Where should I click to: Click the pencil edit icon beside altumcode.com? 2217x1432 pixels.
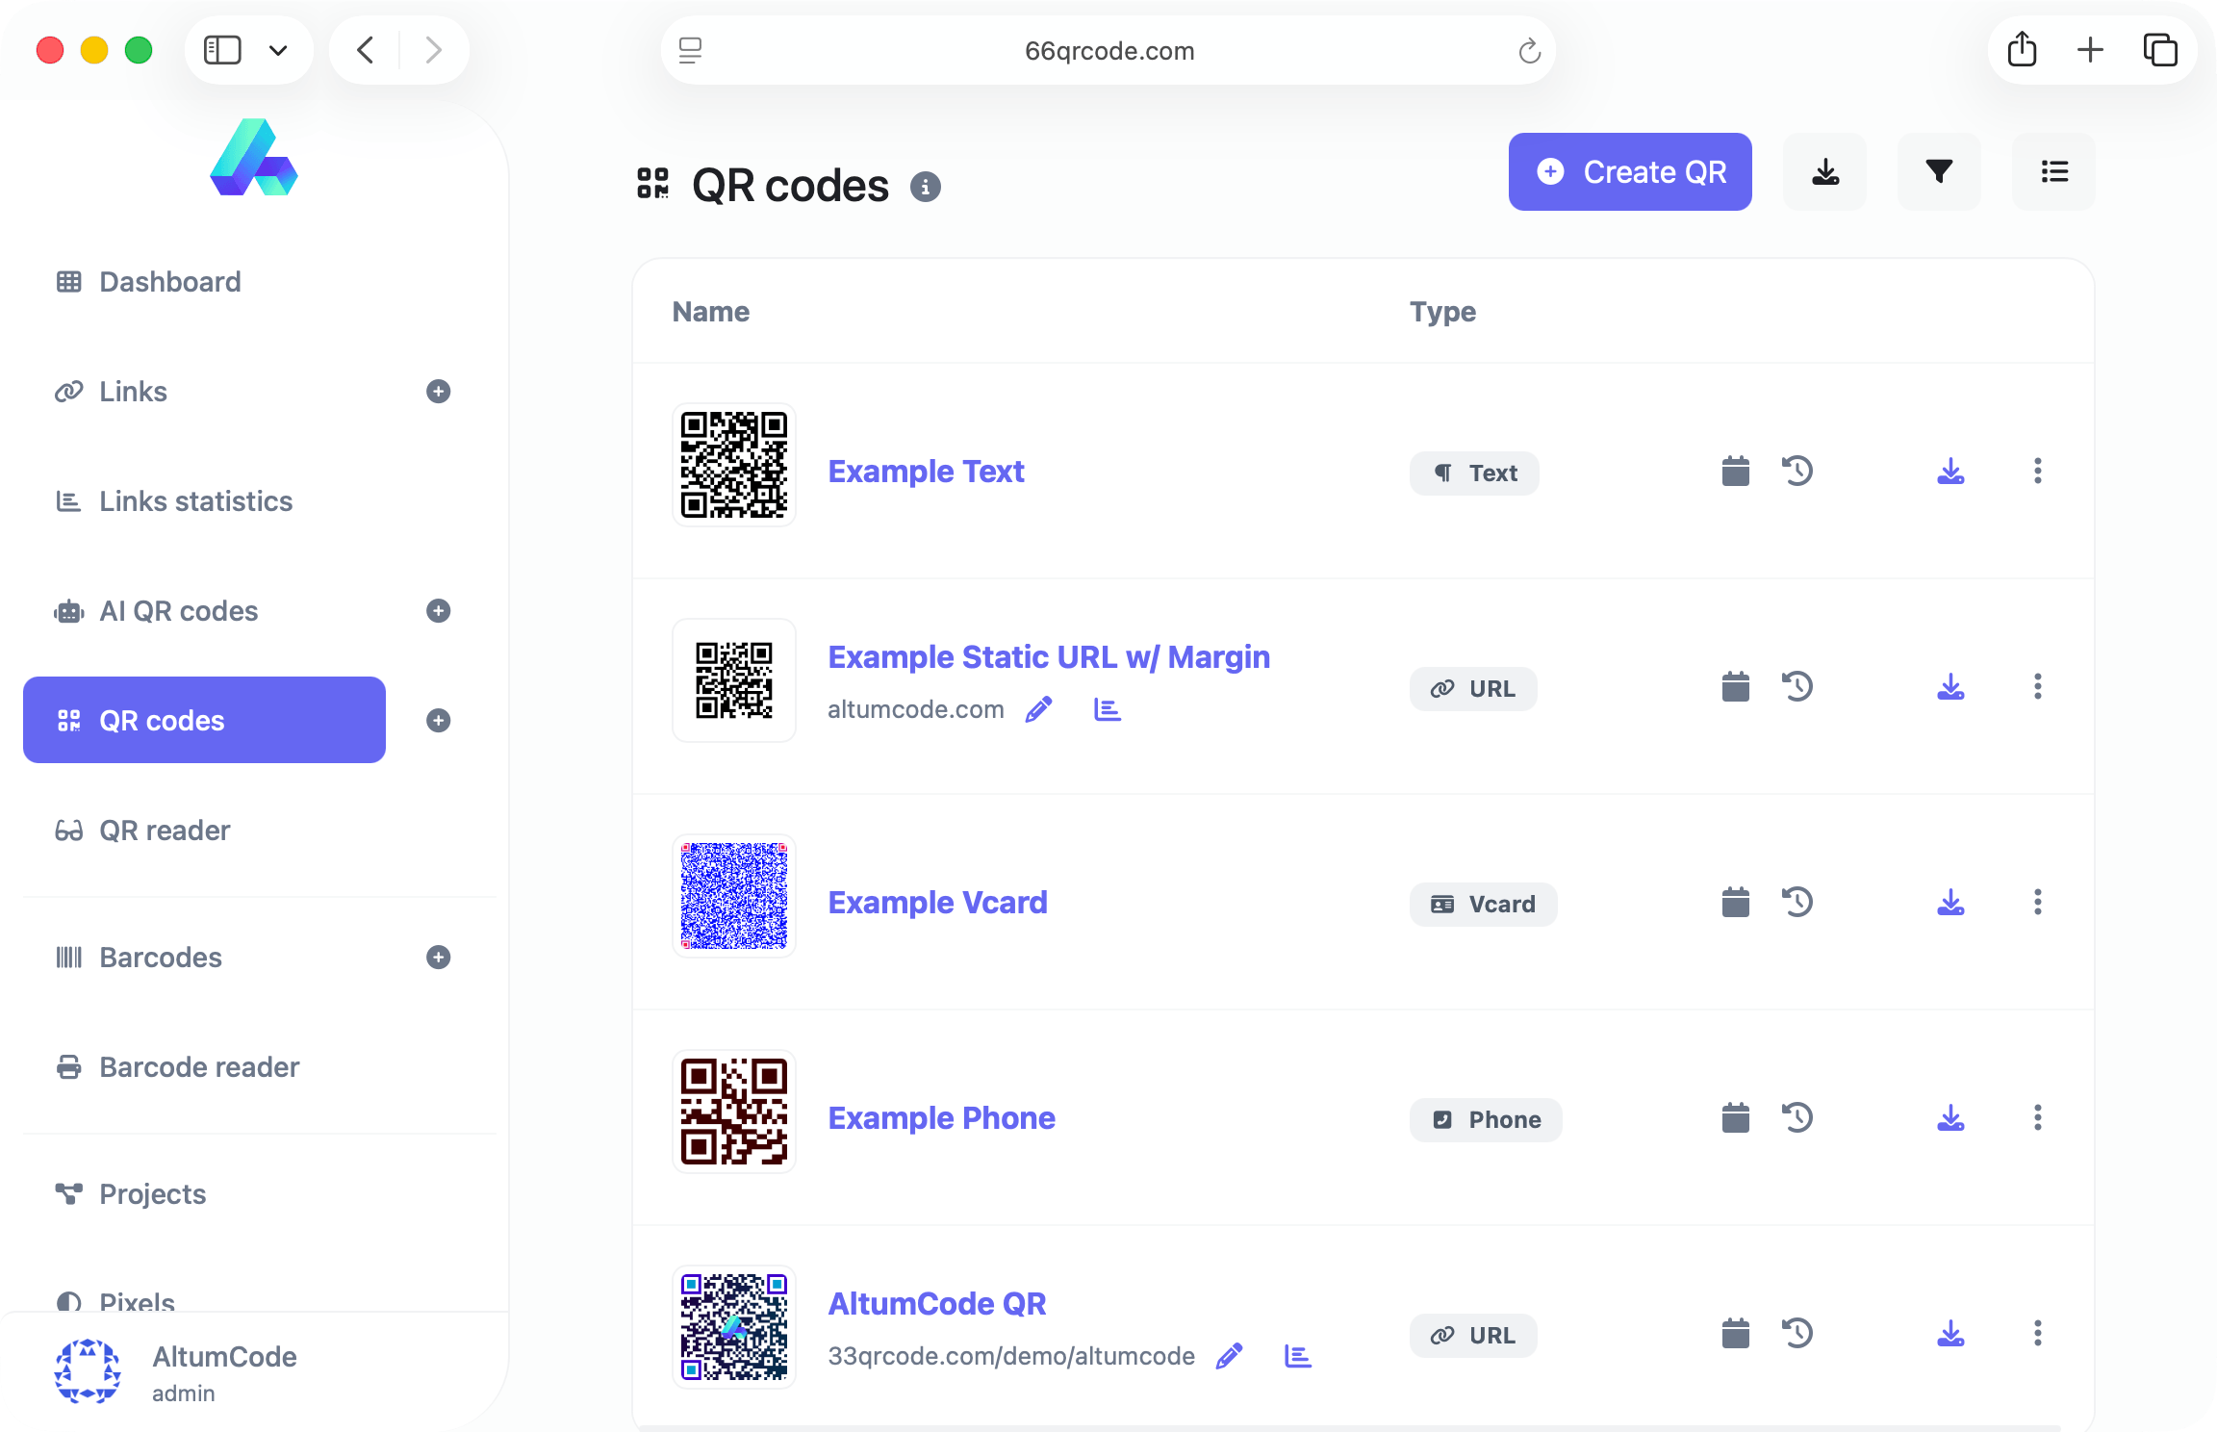pos(1038,710)
